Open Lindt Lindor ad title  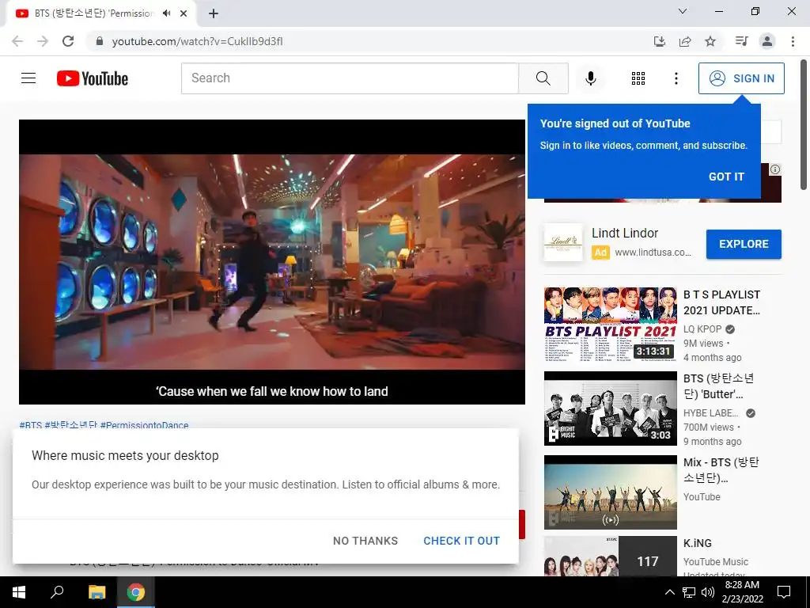point(625,234)
